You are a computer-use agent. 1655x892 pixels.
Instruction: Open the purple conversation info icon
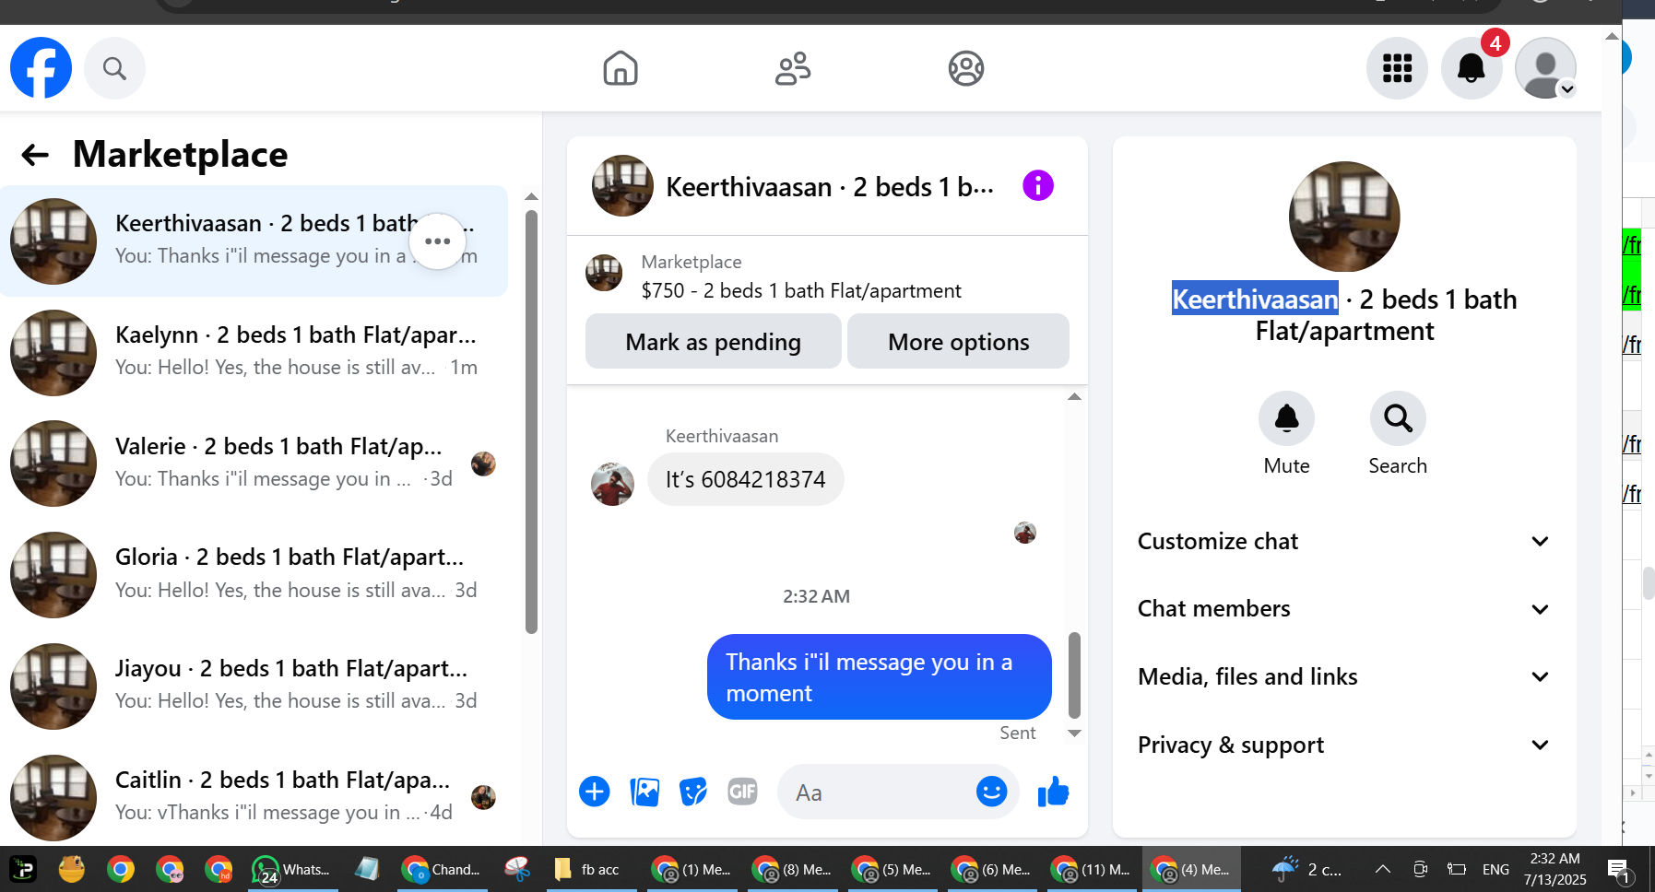click(x=1038, y=185)
